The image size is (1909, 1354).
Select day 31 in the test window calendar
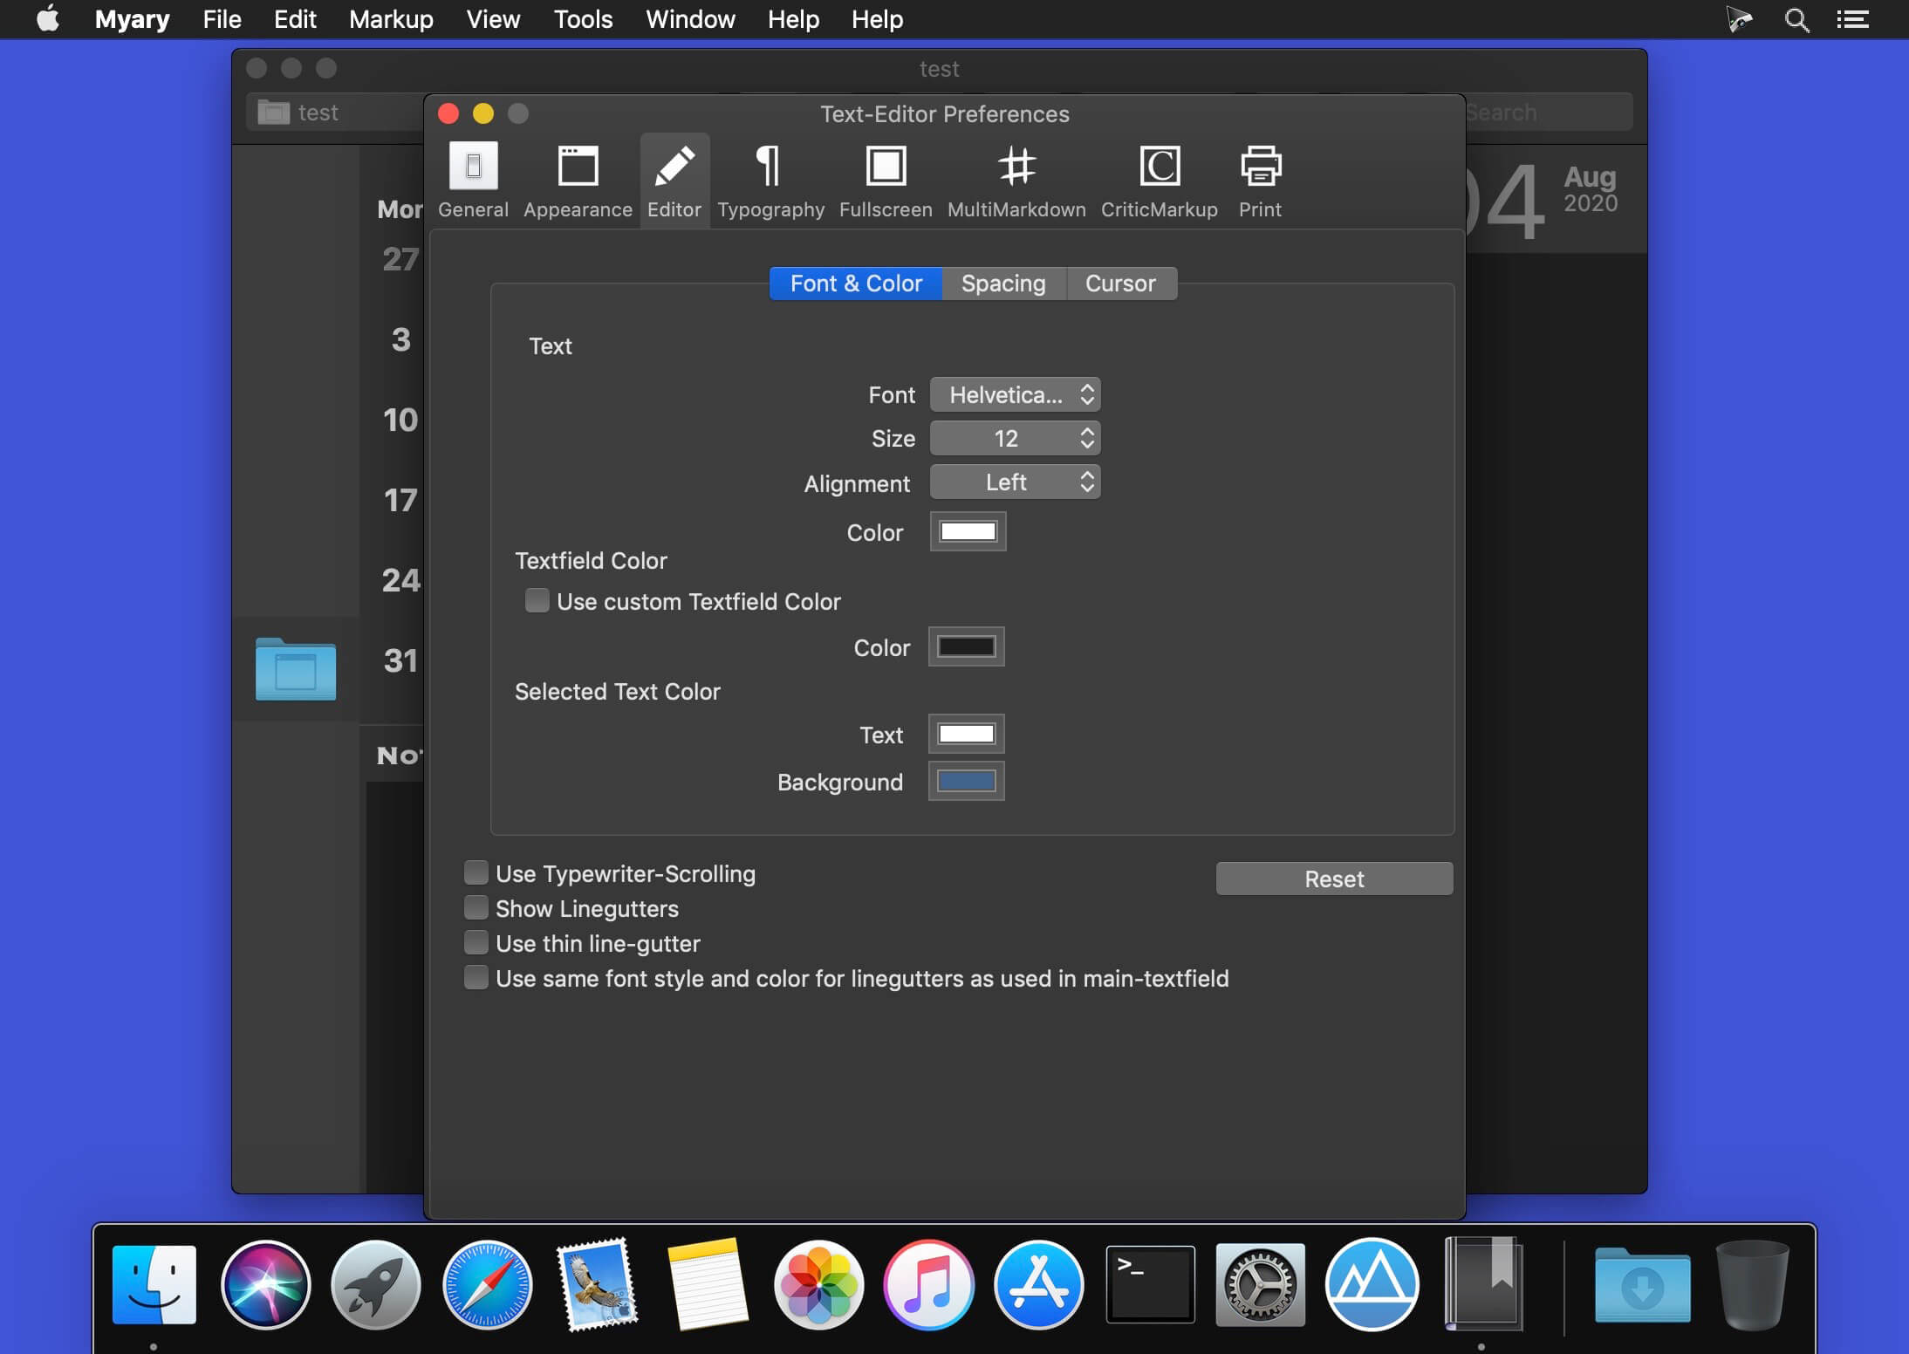(400, 660)
